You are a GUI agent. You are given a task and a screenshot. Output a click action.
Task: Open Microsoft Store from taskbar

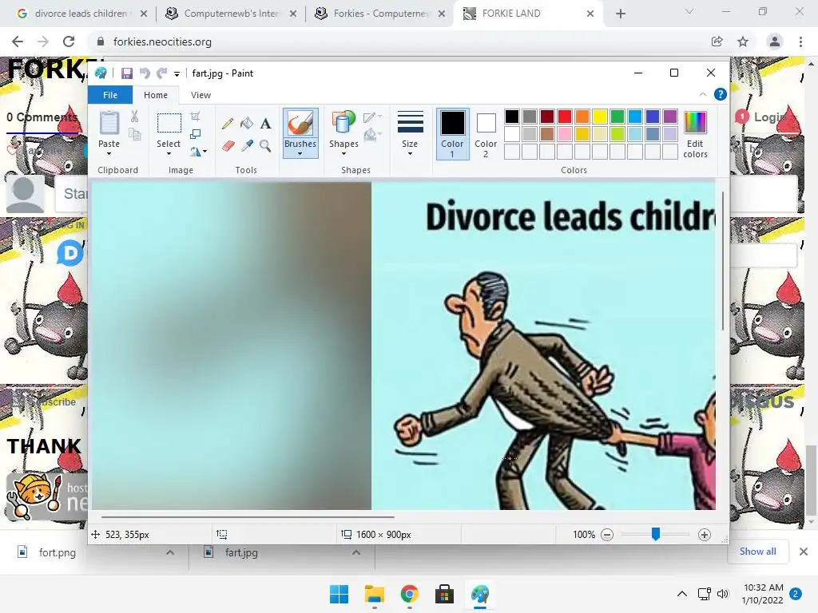point(444,594)
